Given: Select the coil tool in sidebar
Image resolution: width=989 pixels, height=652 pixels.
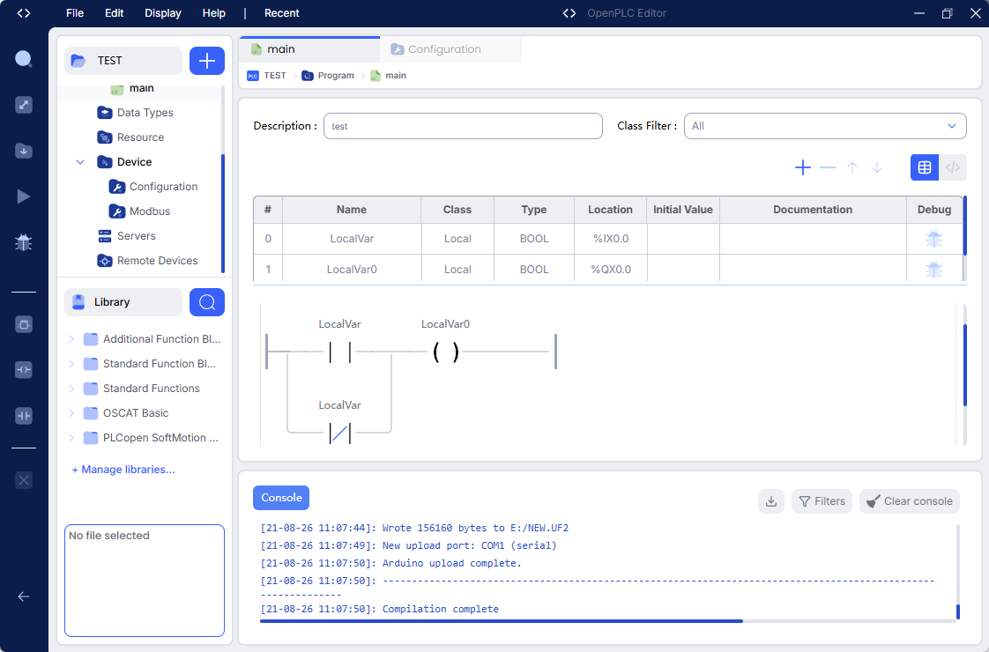Looking at the screenshot, I should click(23, 369).
